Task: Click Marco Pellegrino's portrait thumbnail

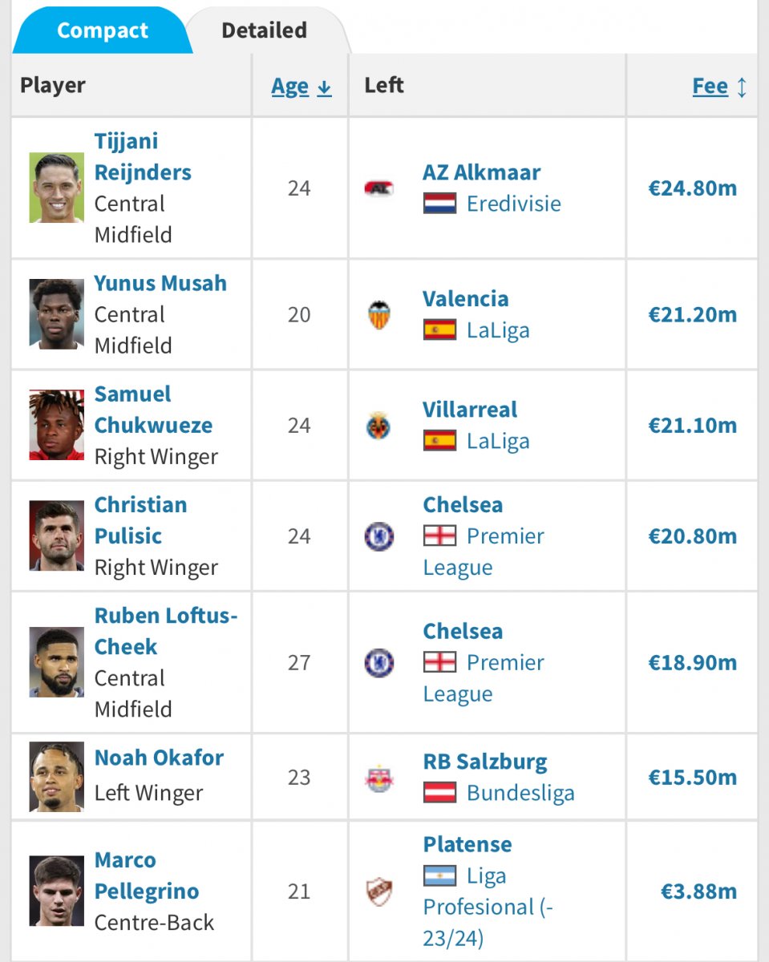Action: pos(57,891)
